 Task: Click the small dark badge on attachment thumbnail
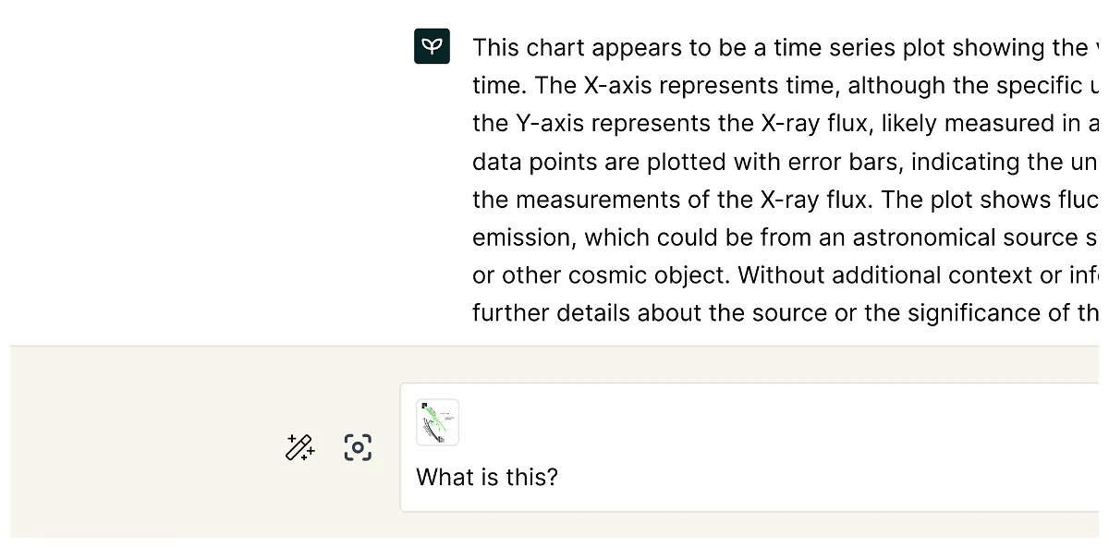423,406
